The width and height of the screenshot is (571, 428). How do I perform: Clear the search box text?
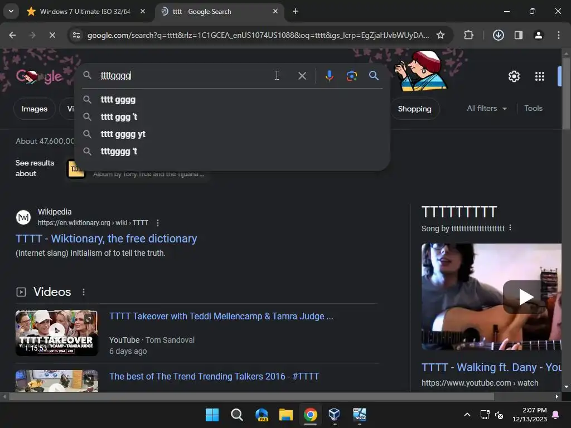pos(302,76)
